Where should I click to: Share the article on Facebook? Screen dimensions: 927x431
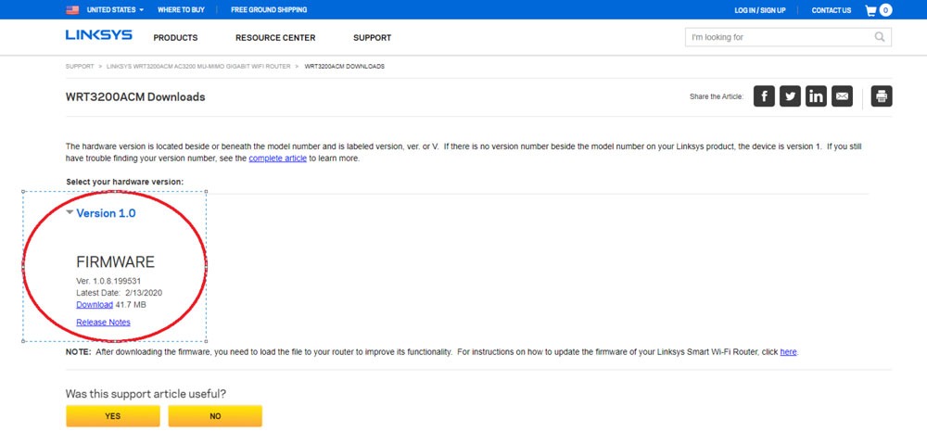(x=764, y=95)
